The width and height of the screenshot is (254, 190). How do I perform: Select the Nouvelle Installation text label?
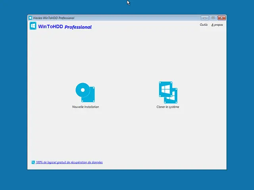pos(85,107)
